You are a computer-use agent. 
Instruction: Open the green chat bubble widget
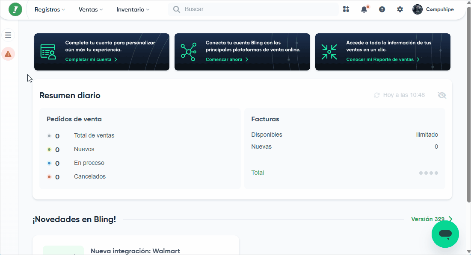coord(445,234)
